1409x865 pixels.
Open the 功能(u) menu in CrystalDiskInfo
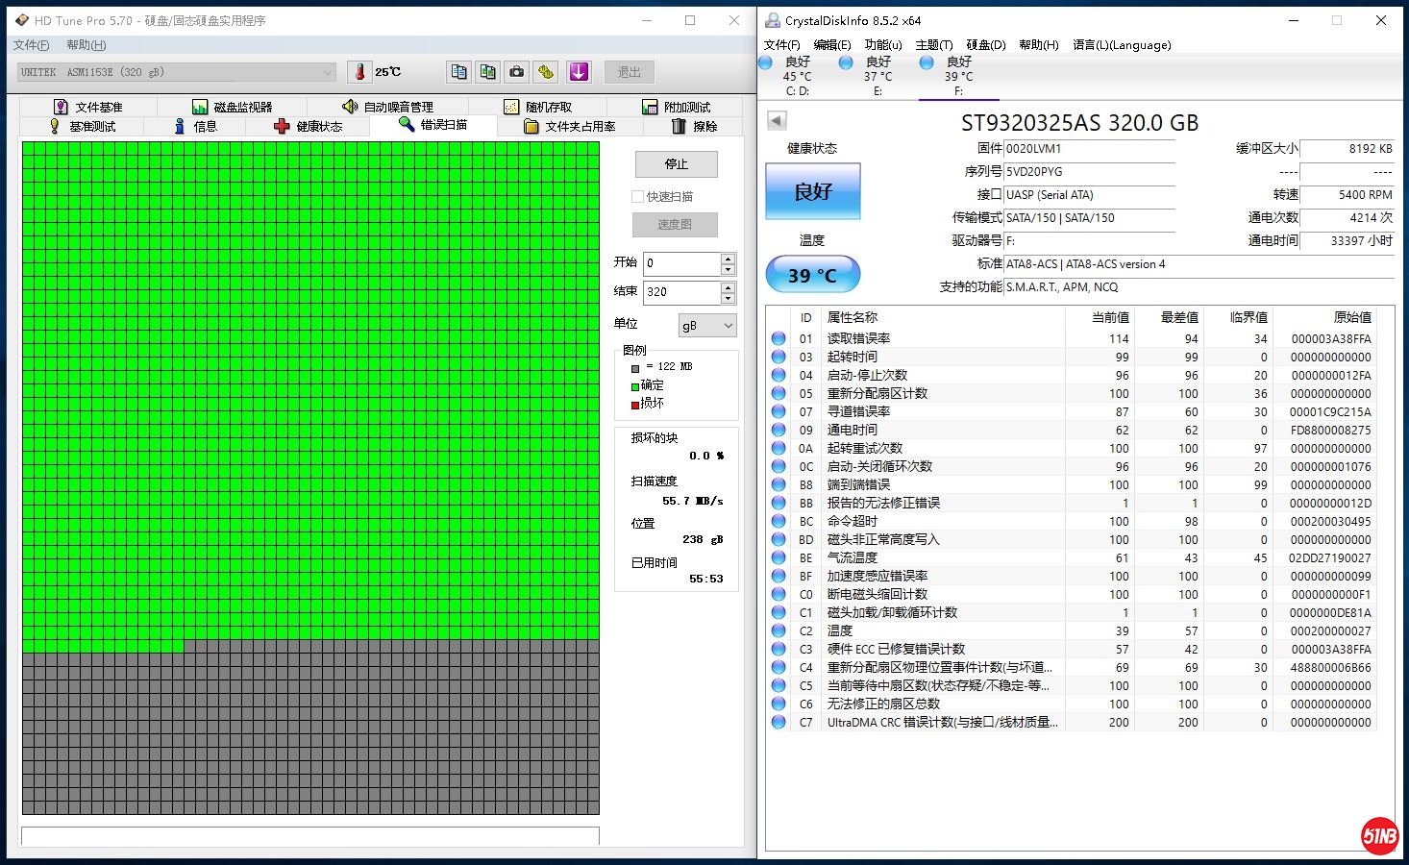pos(882,45)
